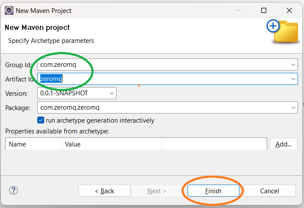Click the Eclipse icon in title bar

(9, 10)
